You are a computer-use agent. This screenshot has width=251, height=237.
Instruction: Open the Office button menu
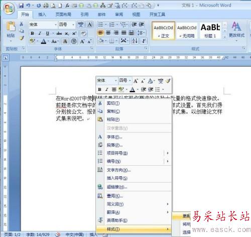tap(9, 9)
